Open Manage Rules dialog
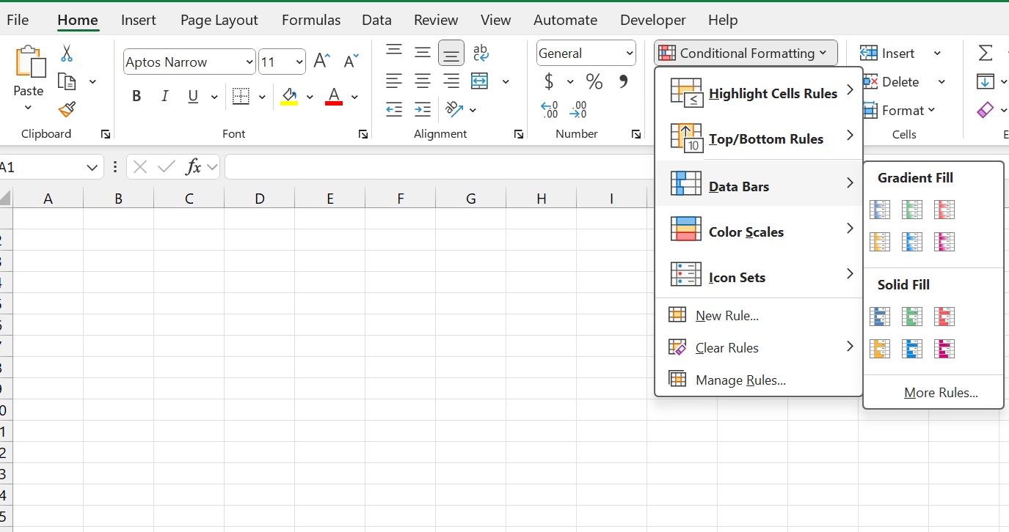 click(x=740, y=380)
